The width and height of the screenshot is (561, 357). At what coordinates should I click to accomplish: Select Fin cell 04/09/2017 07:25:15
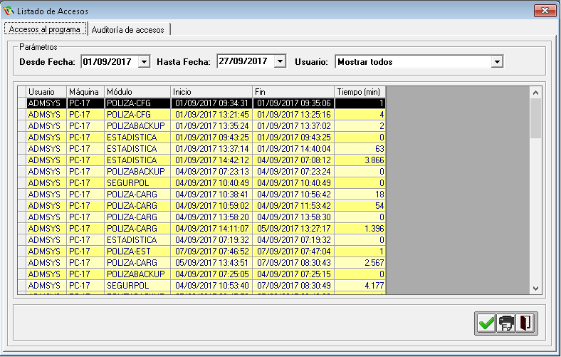click(293, 274)
